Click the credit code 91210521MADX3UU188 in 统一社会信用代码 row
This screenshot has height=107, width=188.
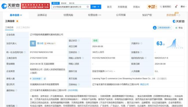click(x=41, y=52)
